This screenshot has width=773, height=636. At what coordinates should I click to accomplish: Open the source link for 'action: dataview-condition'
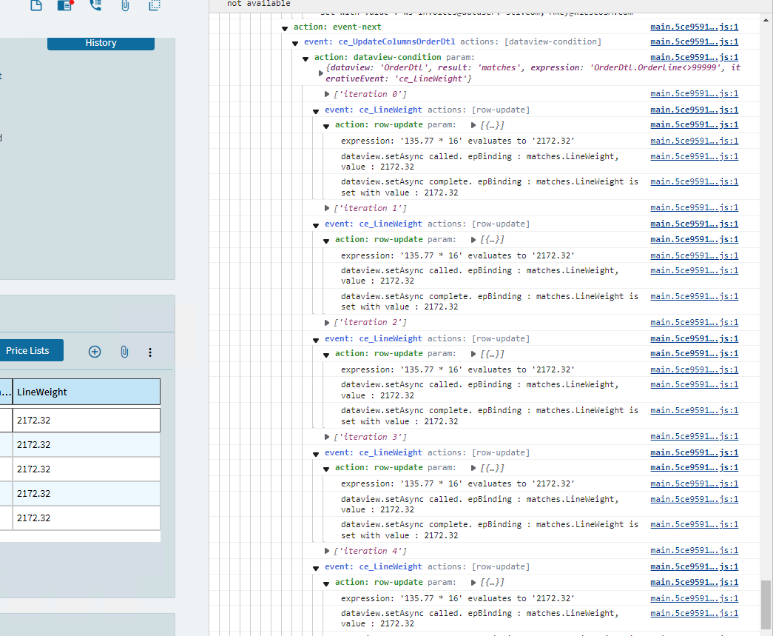[x=694, y=57]
